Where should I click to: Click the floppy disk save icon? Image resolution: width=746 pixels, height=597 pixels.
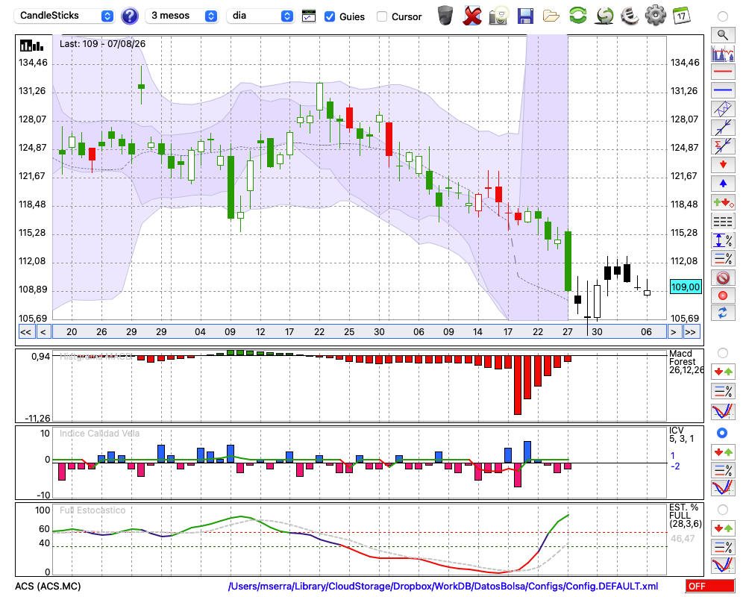coord(525,16)
